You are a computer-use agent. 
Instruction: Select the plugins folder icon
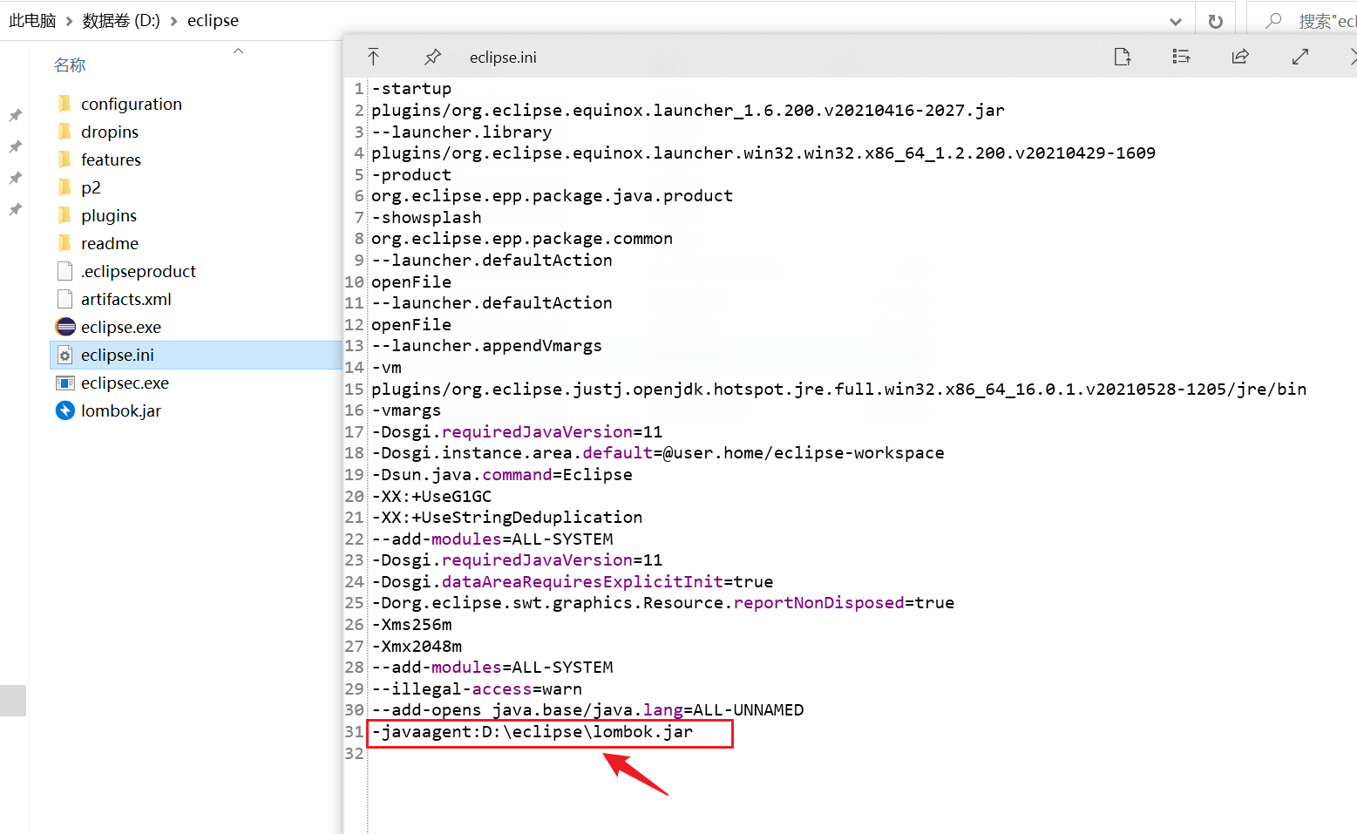click(64, 215)
